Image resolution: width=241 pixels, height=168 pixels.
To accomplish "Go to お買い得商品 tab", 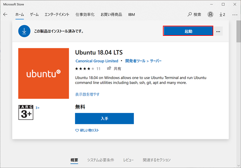I will point(111,15).
